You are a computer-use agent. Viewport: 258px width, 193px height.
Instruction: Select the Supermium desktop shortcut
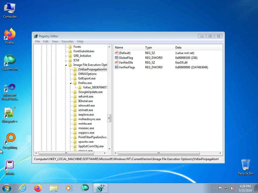point(10,62)
